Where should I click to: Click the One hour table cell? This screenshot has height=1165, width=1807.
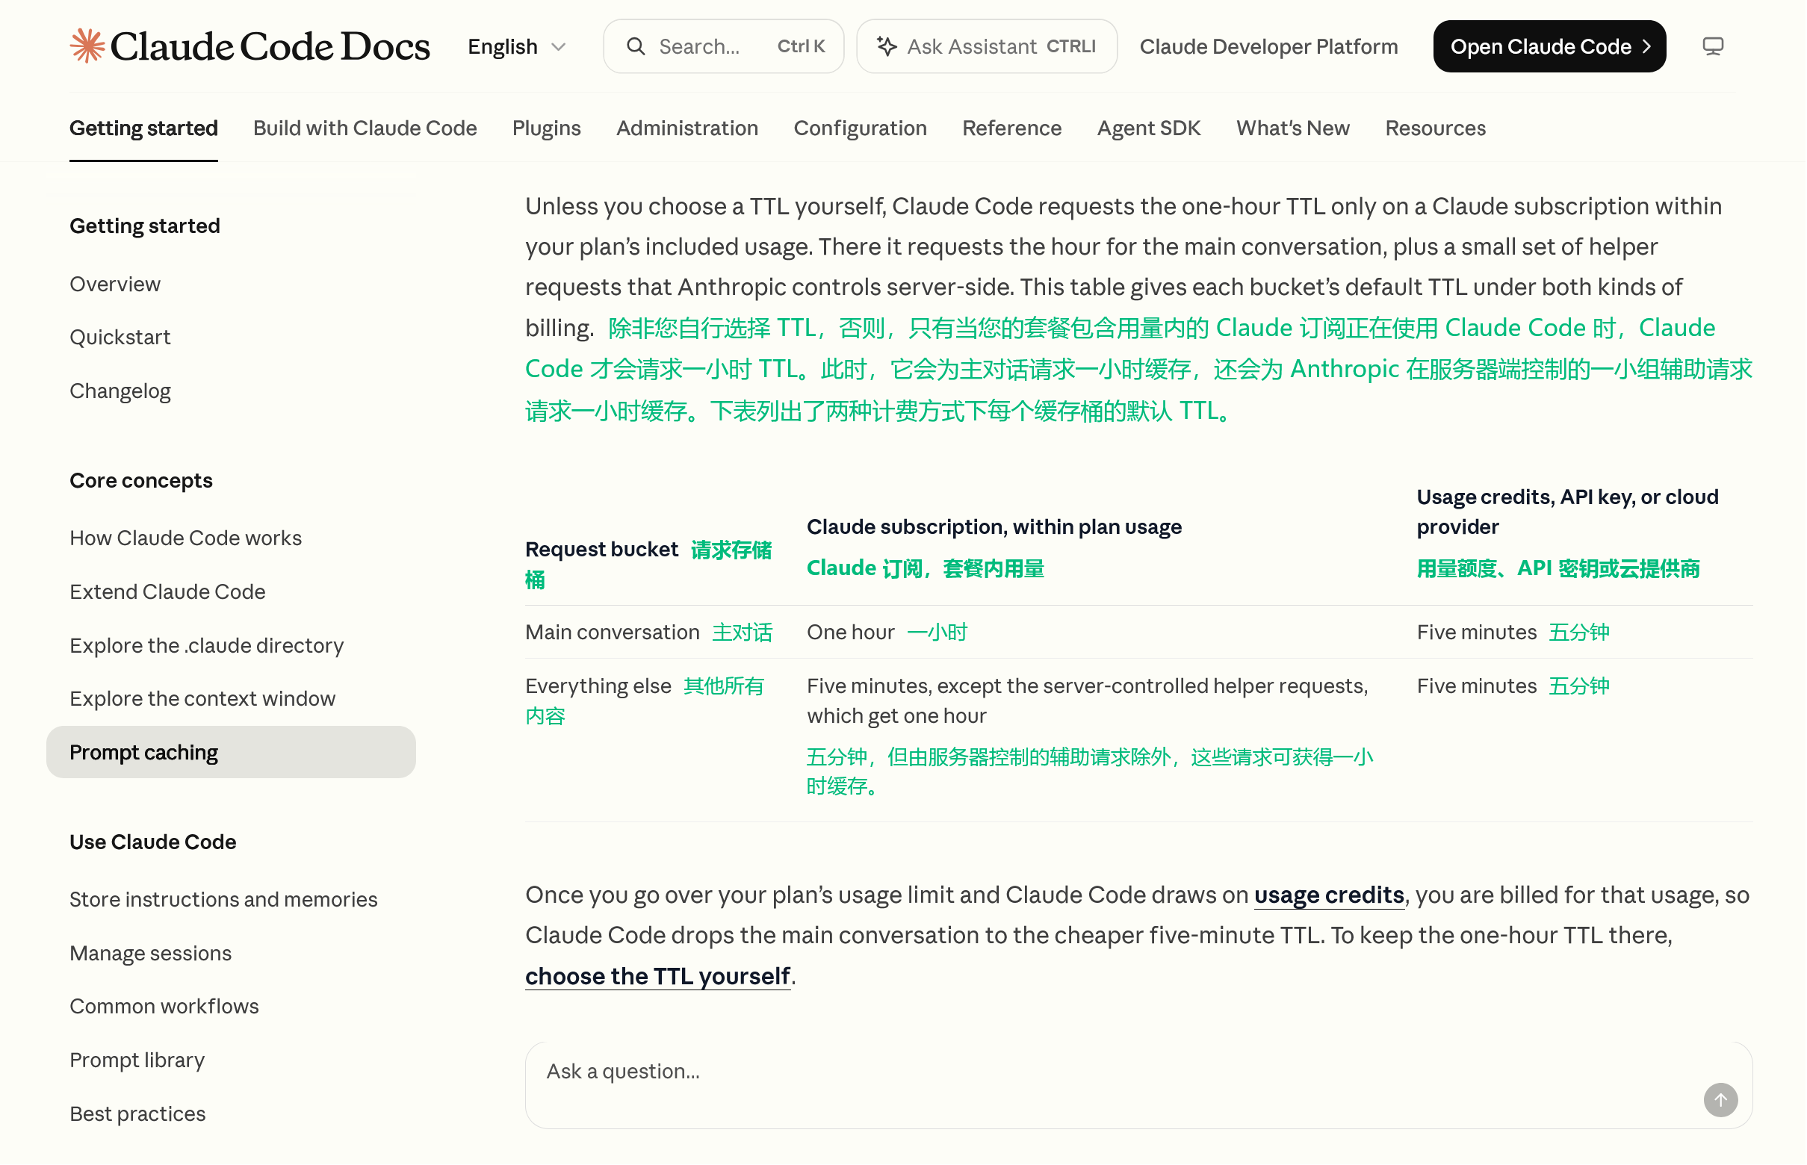[x=887, y=633]
